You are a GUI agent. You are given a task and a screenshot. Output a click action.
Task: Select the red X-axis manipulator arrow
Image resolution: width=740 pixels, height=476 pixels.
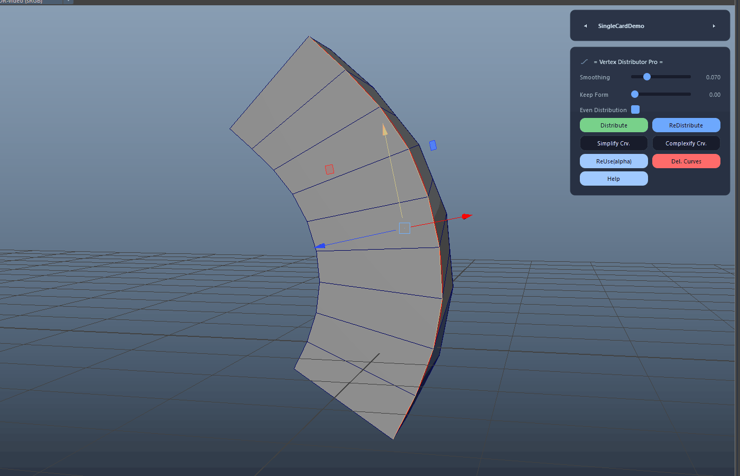click(467, 216)
